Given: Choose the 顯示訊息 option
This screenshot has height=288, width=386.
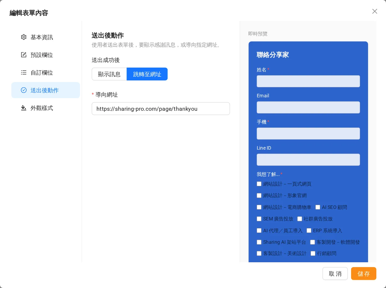Looking at the screenshot, I should pyautogui.click(x=109, y=74).
